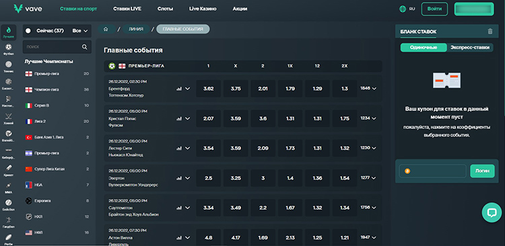Click the search magnifier icon
The height and width of the screenshot is (246, 505).
coord(85,47)
